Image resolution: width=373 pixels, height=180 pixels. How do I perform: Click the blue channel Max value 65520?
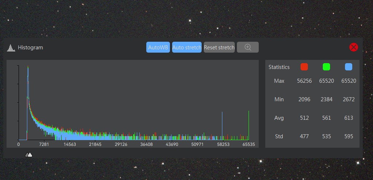point(349,81)
